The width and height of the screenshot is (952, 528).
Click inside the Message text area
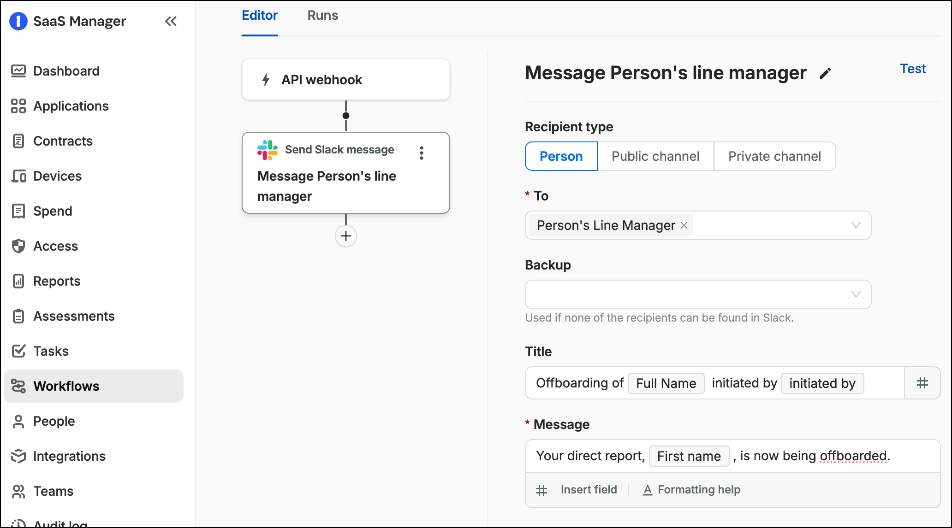pos(732,456)
